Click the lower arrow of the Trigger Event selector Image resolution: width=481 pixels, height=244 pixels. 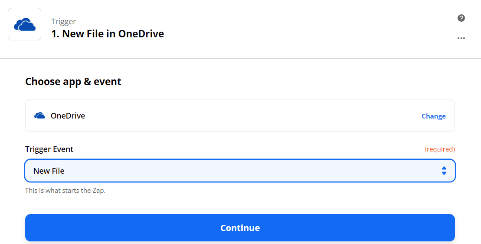tap(444, 173)
